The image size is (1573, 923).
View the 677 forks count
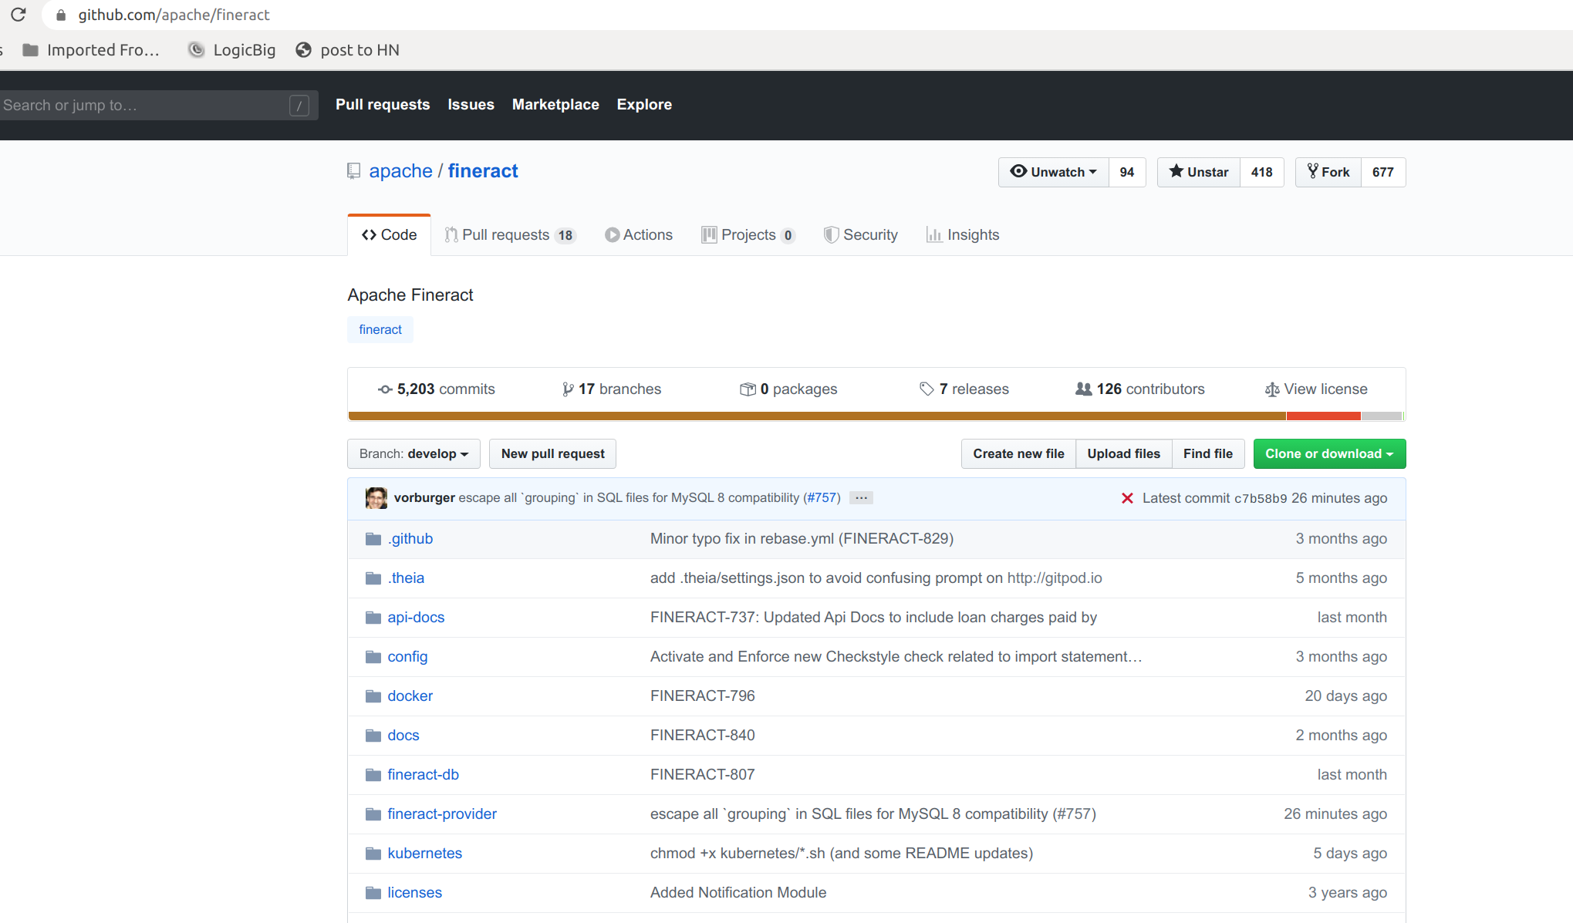pos(1383,172)
